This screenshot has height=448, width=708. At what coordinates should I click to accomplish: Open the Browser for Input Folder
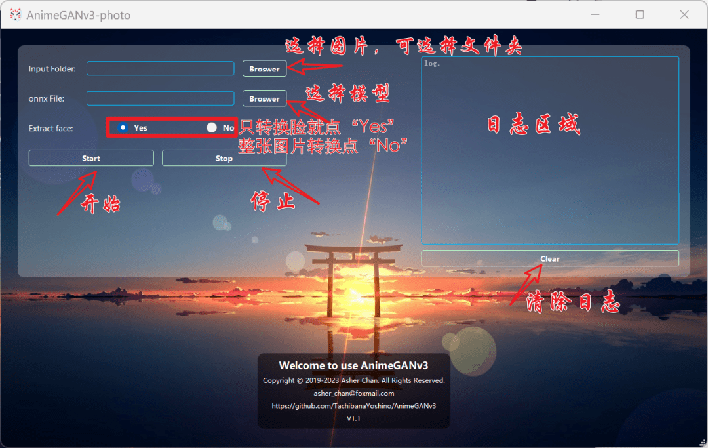pos(264,68)
